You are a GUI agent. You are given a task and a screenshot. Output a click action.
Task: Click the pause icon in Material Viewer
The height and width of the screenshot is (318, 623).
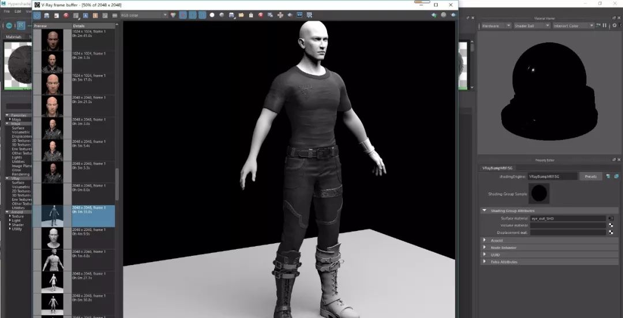click(x=605, y=25)
